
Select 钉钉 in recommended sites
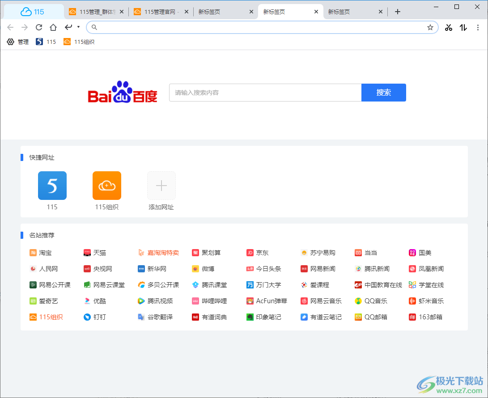pos(95,317)
